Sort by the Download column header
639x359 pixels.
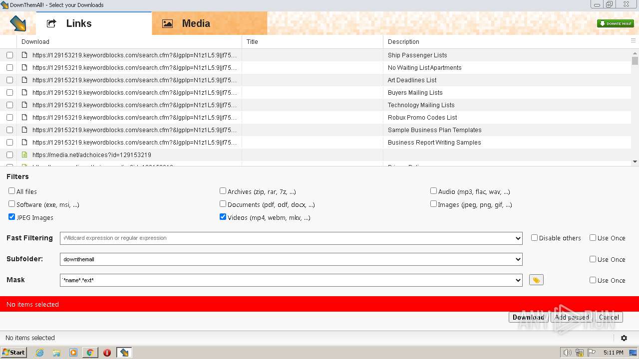tap(129, 41)
